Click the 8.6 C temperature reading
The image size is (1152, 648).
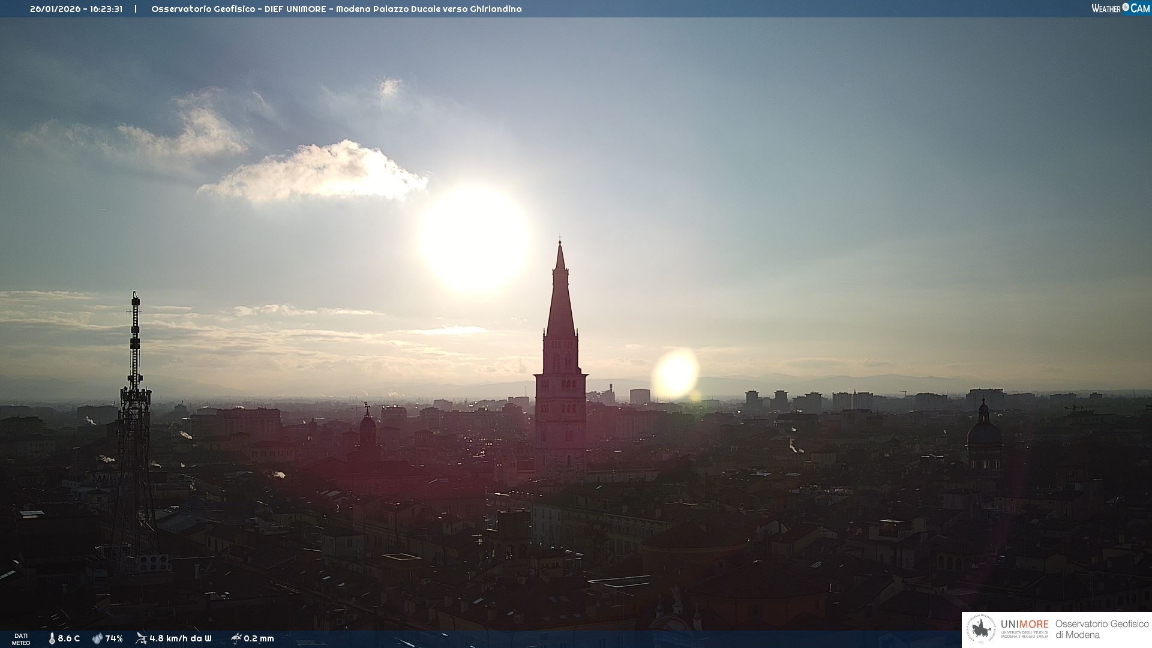click(68, 638)
